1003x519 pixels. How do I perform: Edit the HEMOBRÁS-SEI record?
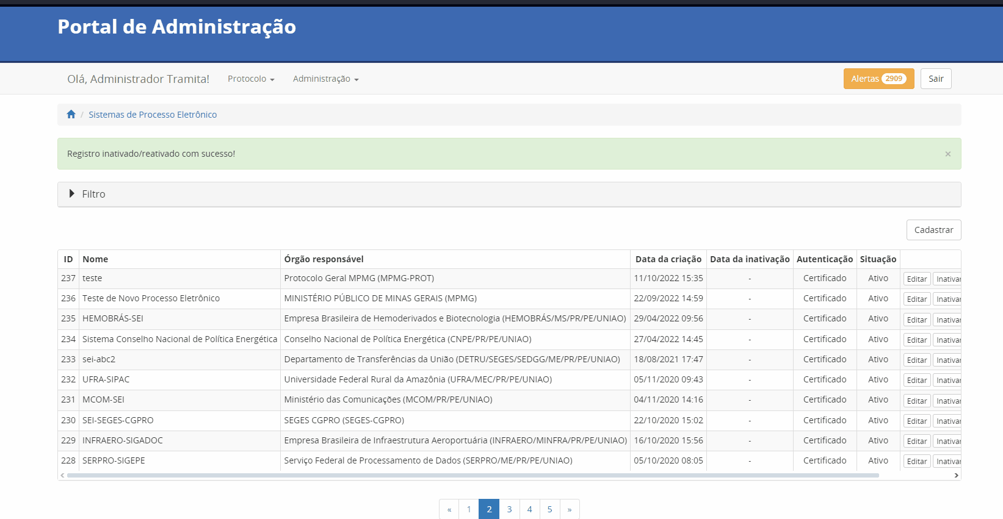click(x=916, y=320)
